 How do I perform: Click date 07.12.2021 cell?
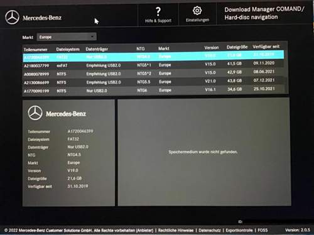tap(264, 80)
